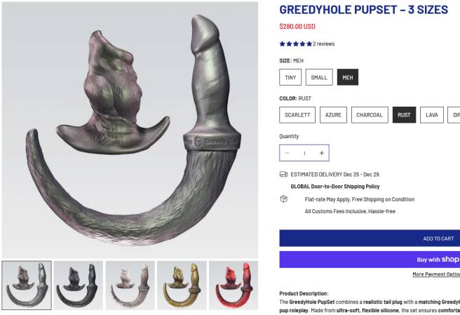Click the delivery truck icon
The width and height of the screenshot is (460, 315).
(283, 175)
